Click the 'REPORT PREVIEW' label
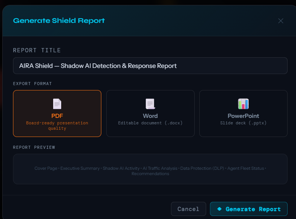The image size is (296, 219). (x=34, y=147)
